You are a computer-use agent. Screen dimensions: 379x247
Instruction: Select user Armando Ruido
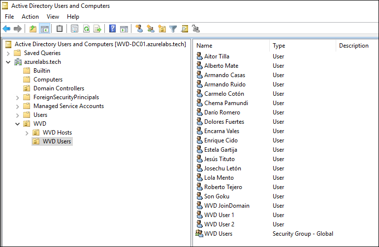coord(225,84)
